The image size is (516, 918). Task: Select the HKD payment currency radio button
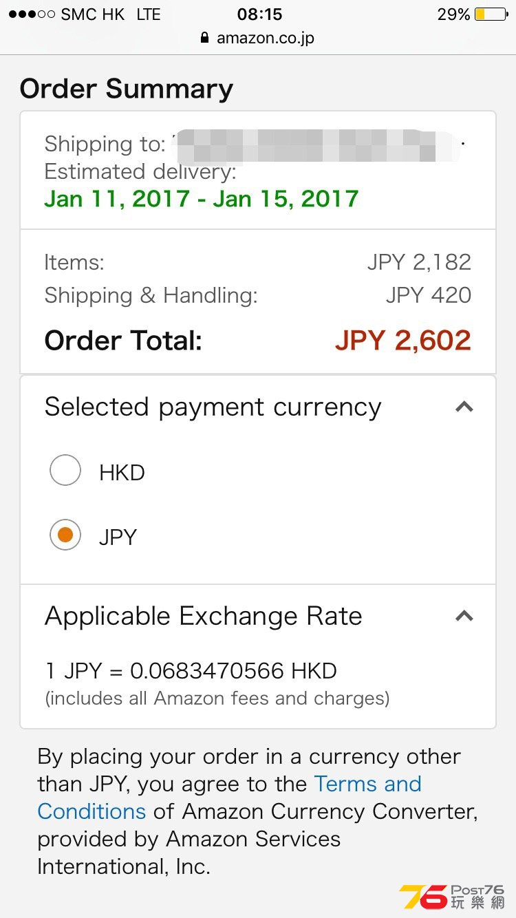[65, 472]
